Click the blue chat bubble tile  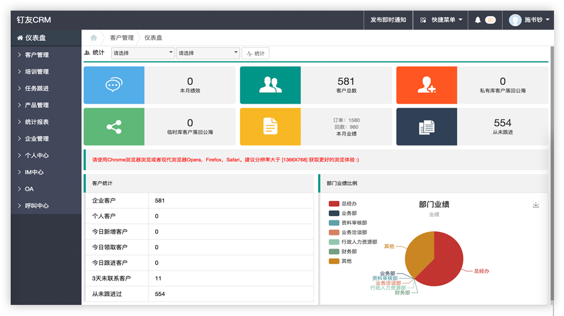tap(114, 85)
